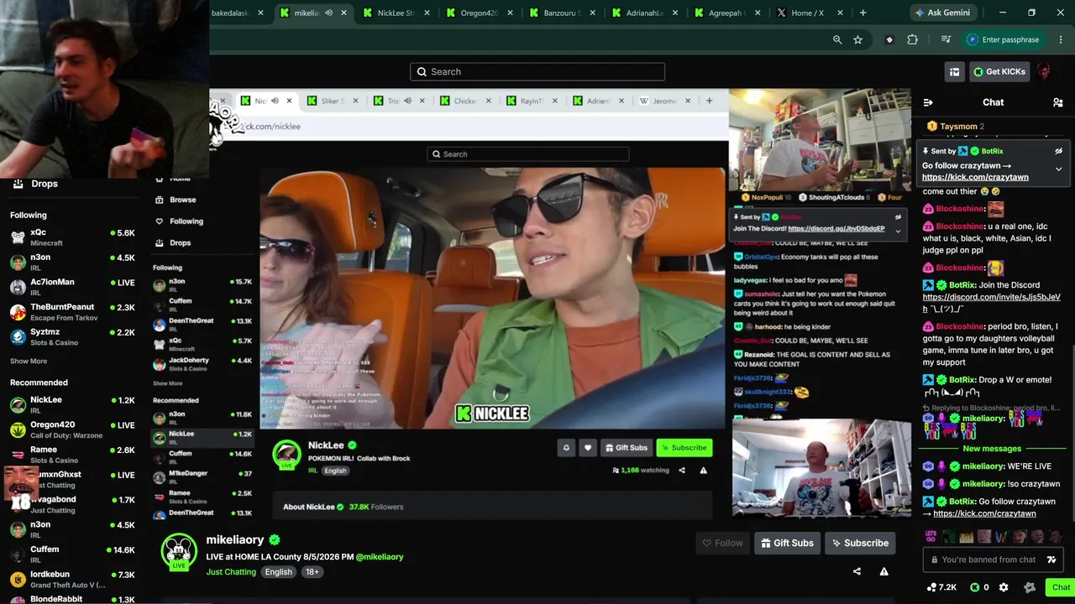Open NickLee in the Recommended list

point(72,404)
